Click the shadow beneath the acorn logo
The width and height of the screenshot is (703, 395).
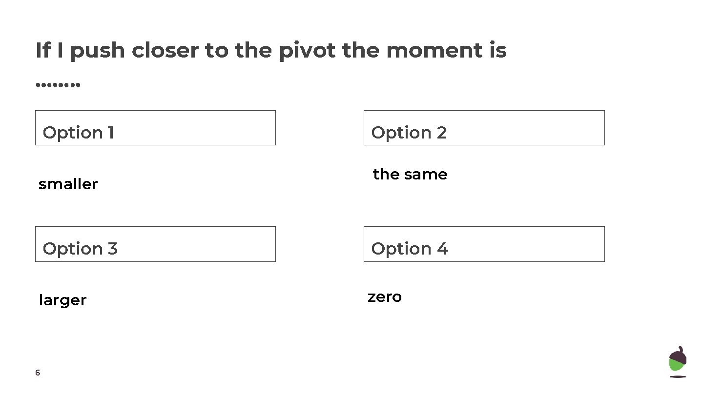click(677, 376)
